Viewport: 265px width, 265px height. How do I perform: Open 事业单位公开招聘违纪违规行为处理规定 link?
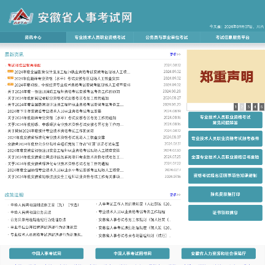click(x=44, y=227)
